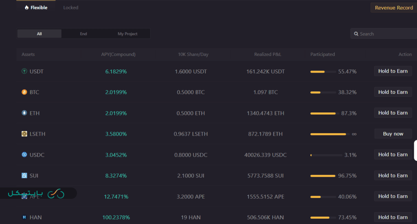
Task: Click the APY(Compound) column header
Action: click(118, 54)
